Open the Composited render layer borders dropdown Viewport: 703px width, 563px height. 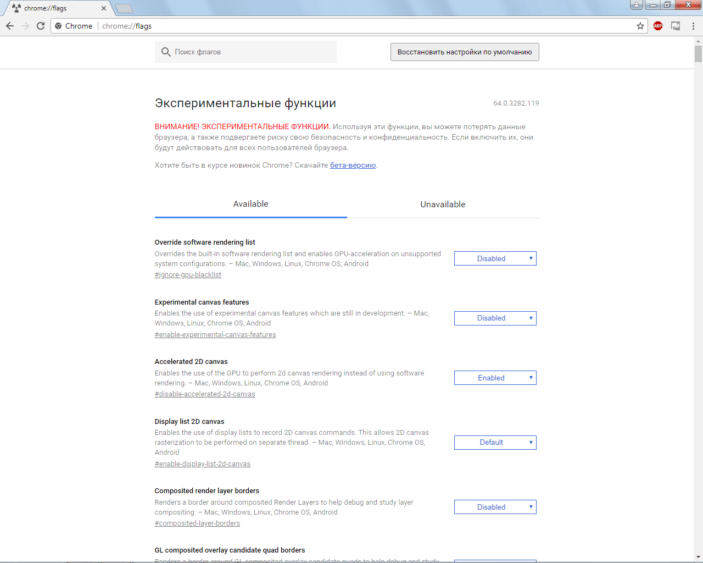[495, 507]
